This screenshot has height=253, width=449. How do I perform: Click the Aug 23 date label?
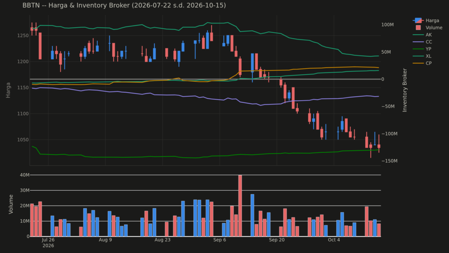pyautogui.click(x=162, y=240)
